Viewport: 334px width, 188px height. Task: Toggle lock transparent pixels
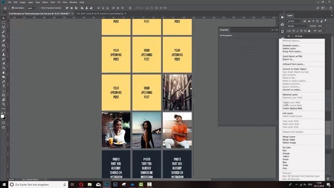coord(294,31)
